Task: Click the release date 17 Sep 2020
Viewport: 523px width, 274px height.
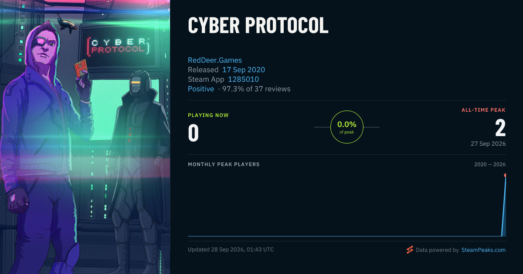Action: [244, 70]
